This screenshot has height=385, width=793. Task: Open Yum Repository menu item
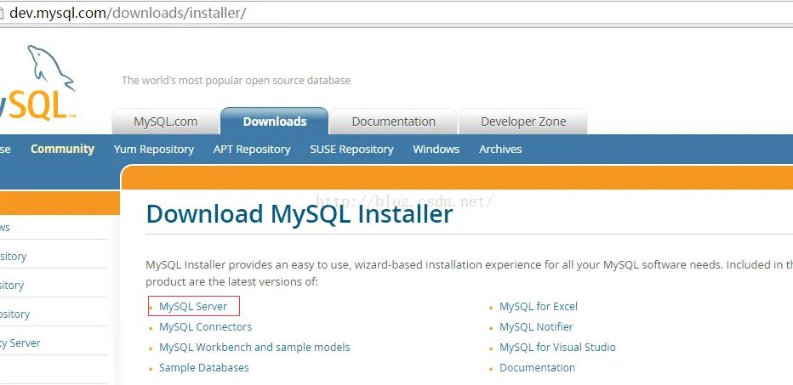(154, 150)
